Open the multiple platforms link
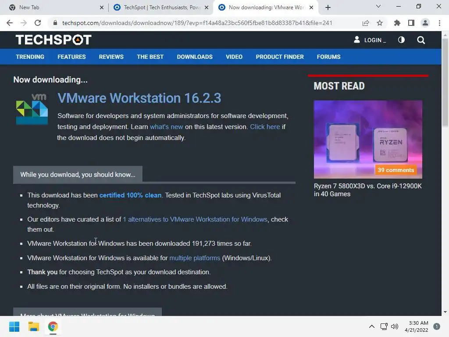Screen dimensions: 449x337 pyautogui.click(x=195, y=258)
